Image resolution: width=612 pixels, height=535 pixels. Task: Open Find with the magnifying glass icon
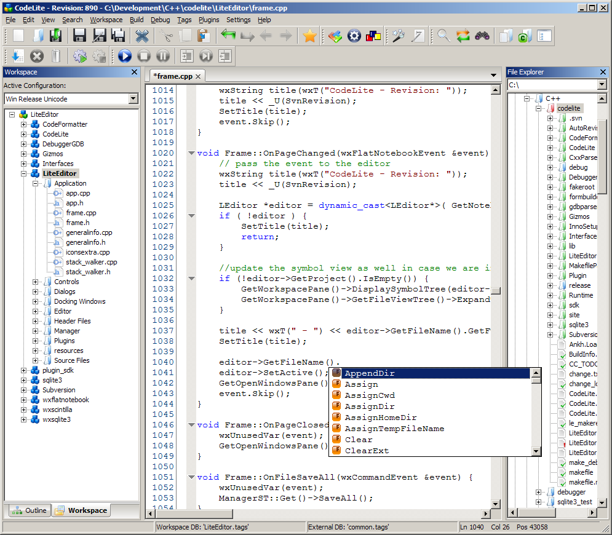[443, 36]
